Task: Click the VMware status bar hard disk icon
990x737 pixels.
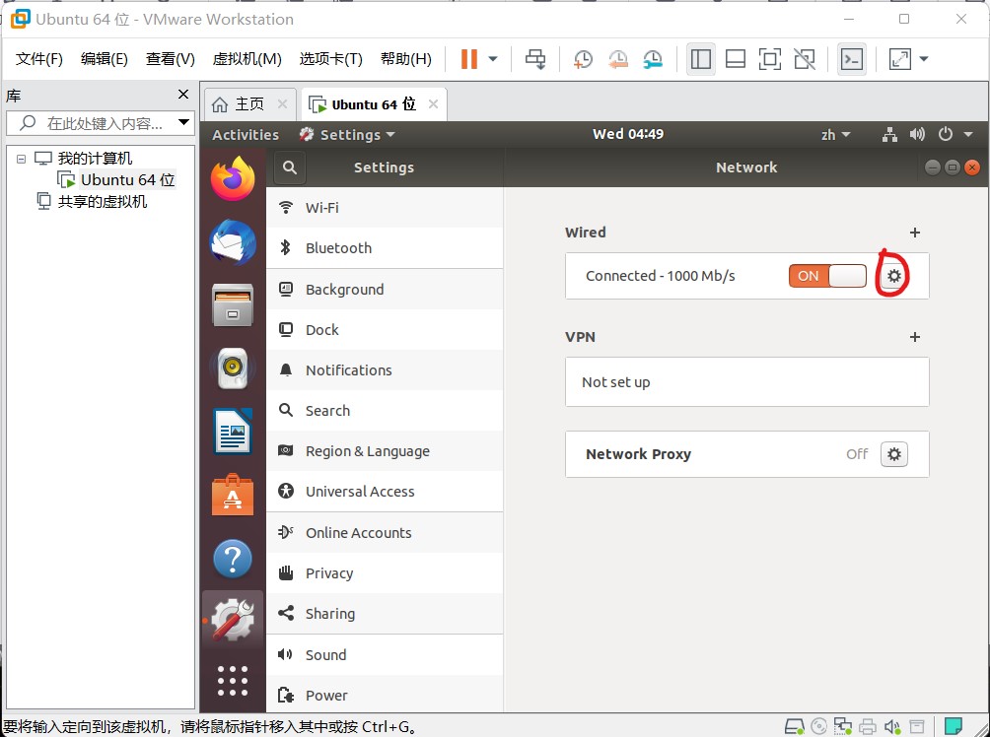Action: (x=795, y=727)
